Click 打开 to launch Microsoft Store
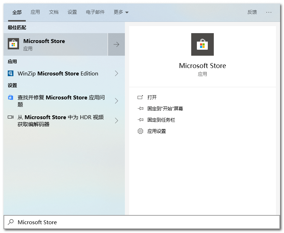Viewport: 284px width, 233px height. click(152, 97)
